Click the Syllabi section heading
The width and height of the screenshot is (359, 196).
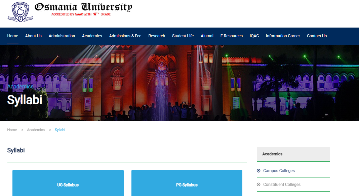point(16,150)
